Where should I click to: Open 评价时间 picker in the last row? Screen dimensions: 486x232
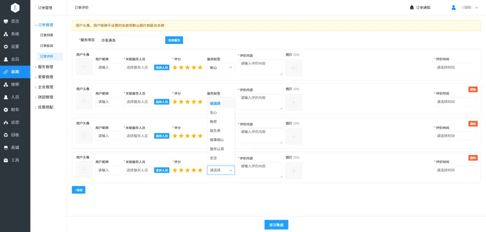tap(455, 170)
